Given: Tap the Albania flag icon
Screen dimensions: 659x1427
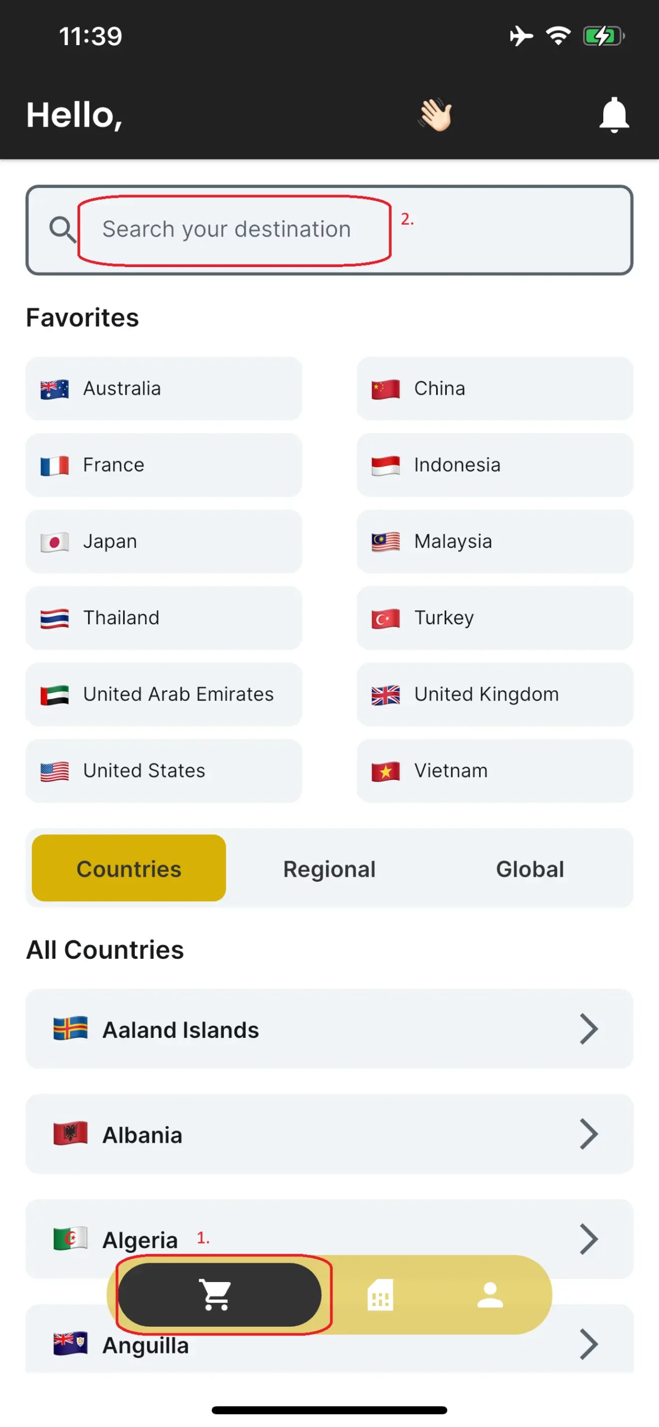Looking at the screenshot, I should point(70,1133).
